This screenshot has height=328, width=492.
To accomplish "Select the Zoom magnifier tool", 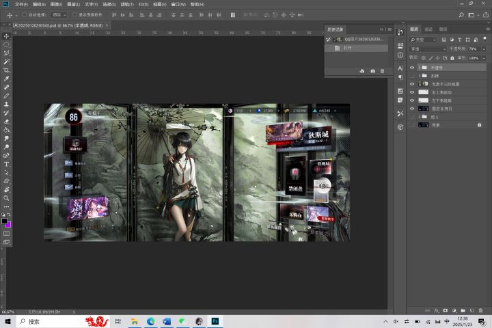I will coord(6,198).
